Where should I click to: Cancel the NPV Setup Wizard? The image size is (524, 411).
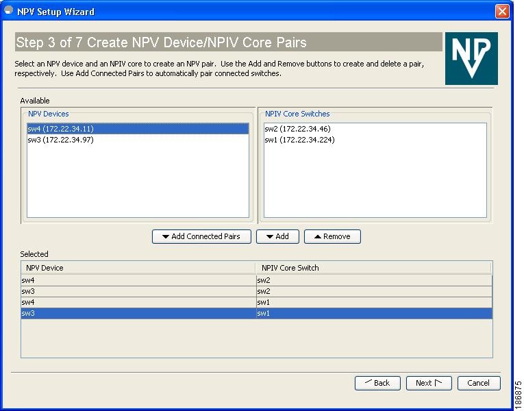[479, 383]
